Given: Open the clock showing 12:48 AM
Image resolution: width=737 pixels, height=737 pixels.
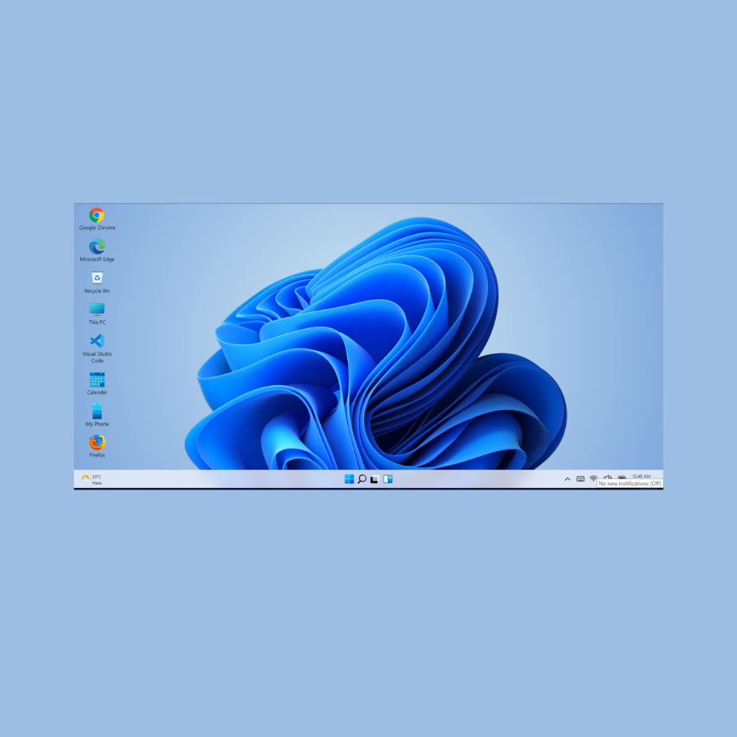Looking at the screenshot, I should (641, 476).
